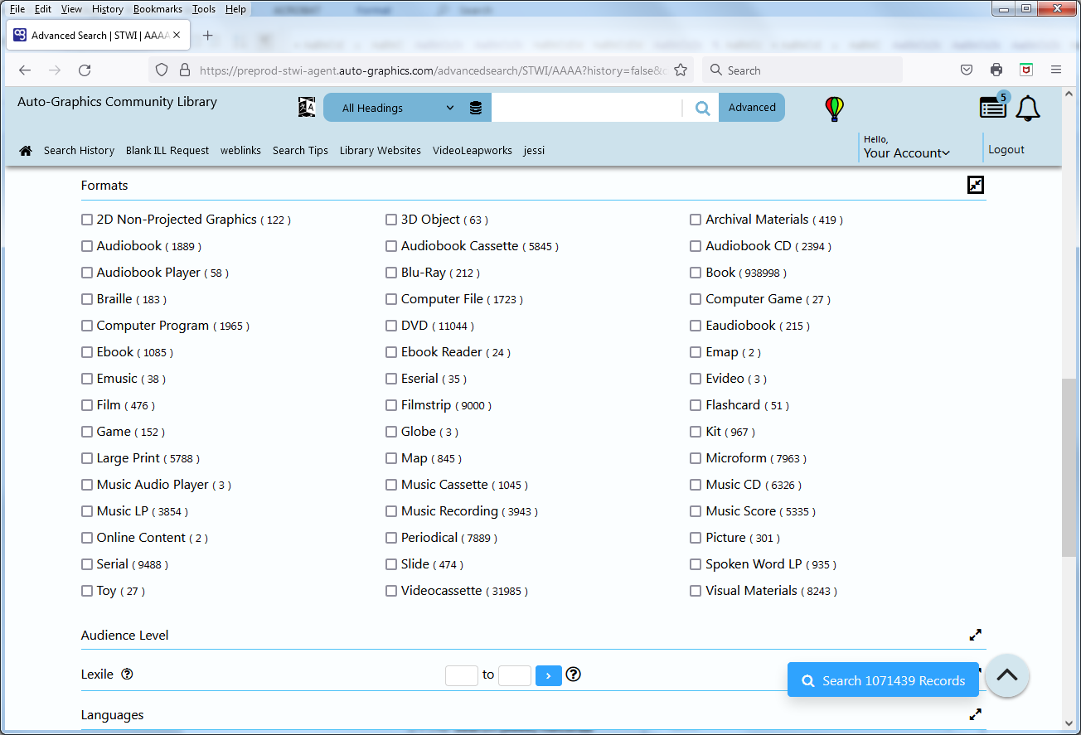Submit the Lexile range arrow button
This screenshot has height=735, width=1081.
(x=549, y=675)
